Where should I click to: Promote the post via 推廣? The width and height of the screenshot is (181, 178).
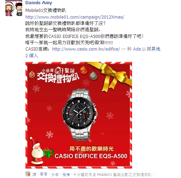point(66,174)
